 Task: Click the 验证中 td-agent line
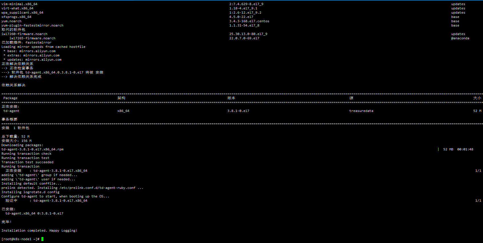click(47, 201)
